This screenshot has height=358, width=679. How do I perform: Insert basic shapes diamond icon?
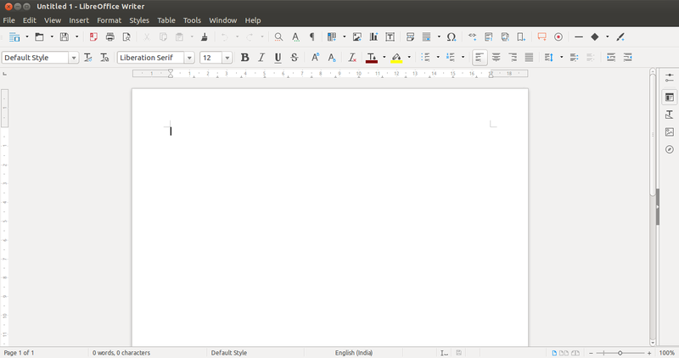(595, 37)
